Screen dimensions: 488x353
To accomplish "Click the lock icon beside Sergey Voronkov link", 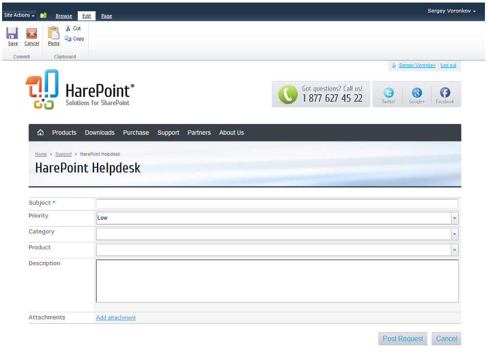I will [394, 66].
